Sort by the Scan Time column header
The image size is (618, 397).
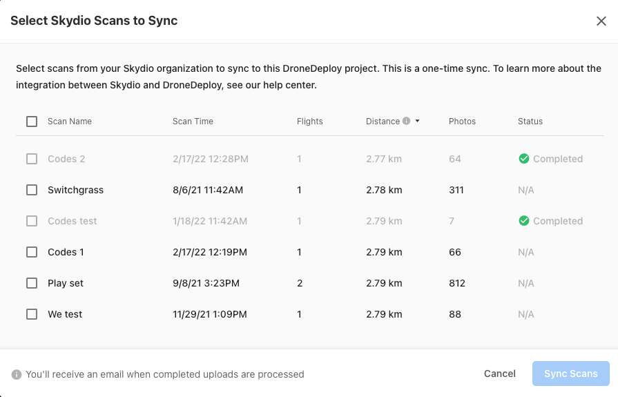[193, 122]
